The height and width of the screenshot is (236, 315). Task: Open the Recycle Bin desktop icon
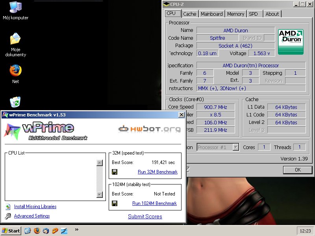[15, 102]
